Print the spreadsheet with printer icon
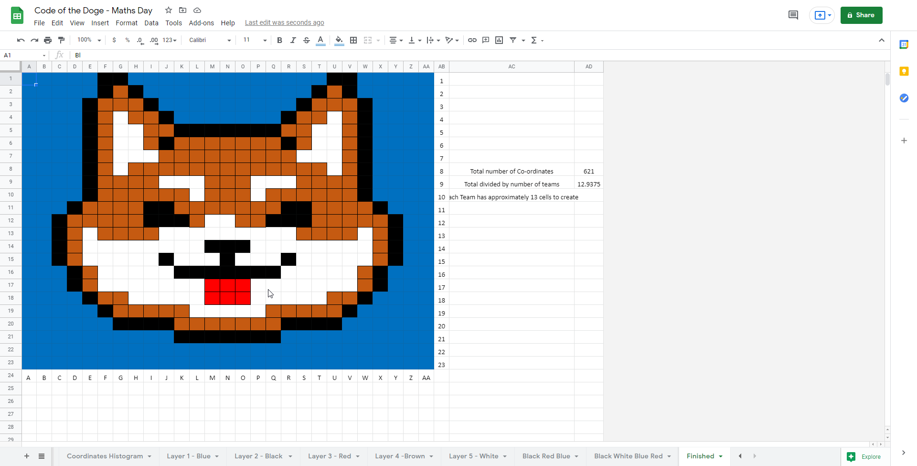This screenshot has height=466, width=917. click(x=48, y=40)
